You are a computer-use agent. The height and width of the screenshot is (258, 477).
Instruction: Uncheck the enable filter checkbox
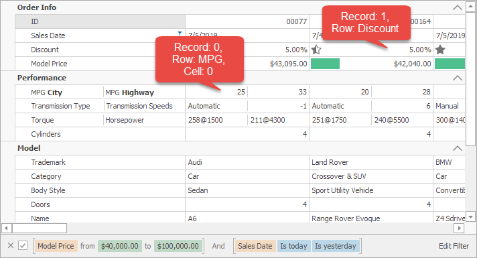pyautogui.click(x=23, y=245)
